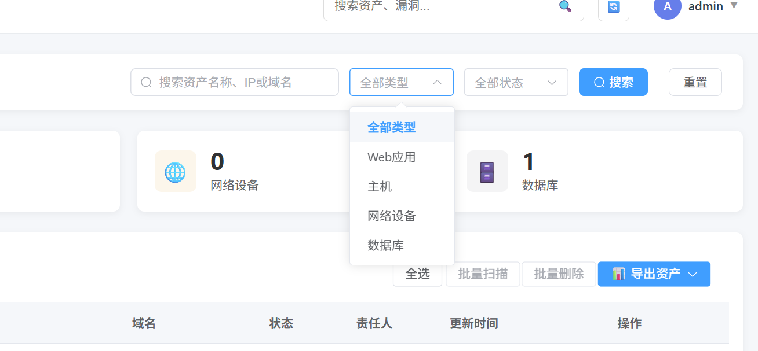Choose 网络设备 in the dropdown list
758x351 pixels.
[x=392, y=216]
